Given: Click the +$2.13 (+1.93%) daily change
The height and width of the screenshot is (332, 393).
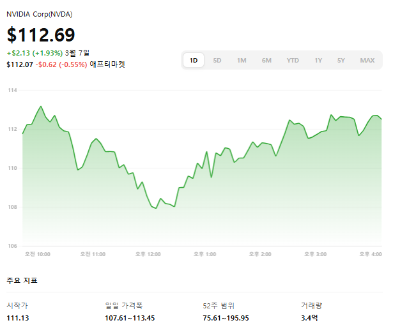Looking at the screenshot, I should [35, 53].
